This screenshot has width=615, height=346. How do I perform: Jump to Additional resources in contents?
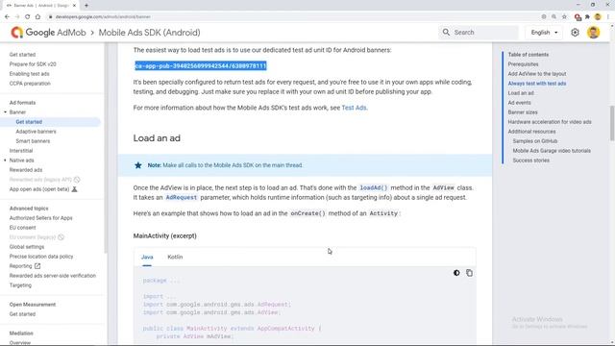(531, 132)
